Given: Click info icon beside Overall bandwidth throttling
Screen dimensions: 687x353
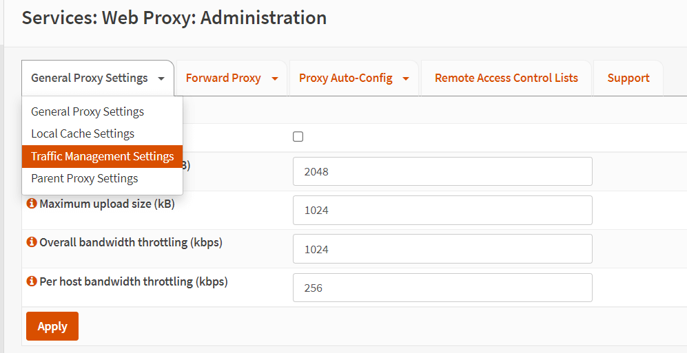Looking at the screenshot, I should click(x=31, y=243).
